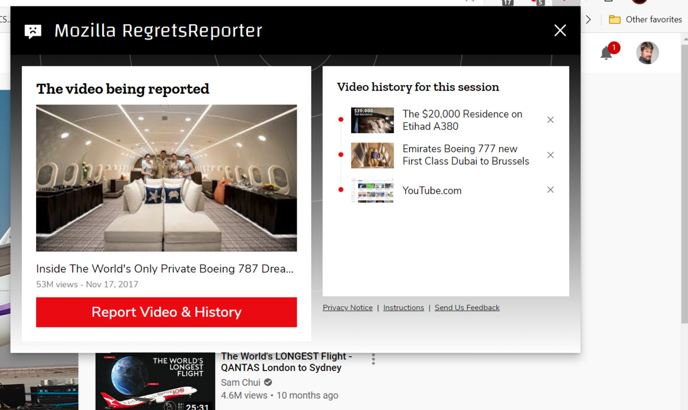This screenshot has width=688, height=410.
Task: Open the Other favorites folder
Action: 646,20
